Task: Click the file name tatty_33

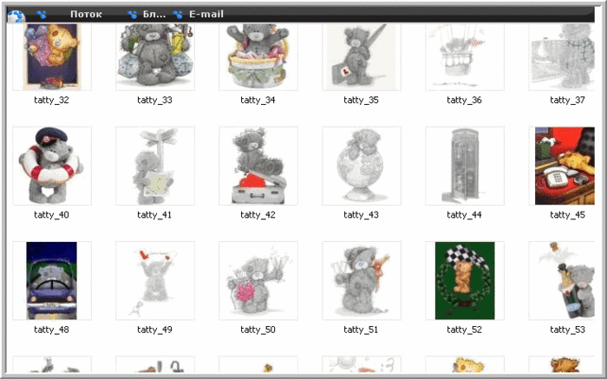Action: click(x=154, y=101)
